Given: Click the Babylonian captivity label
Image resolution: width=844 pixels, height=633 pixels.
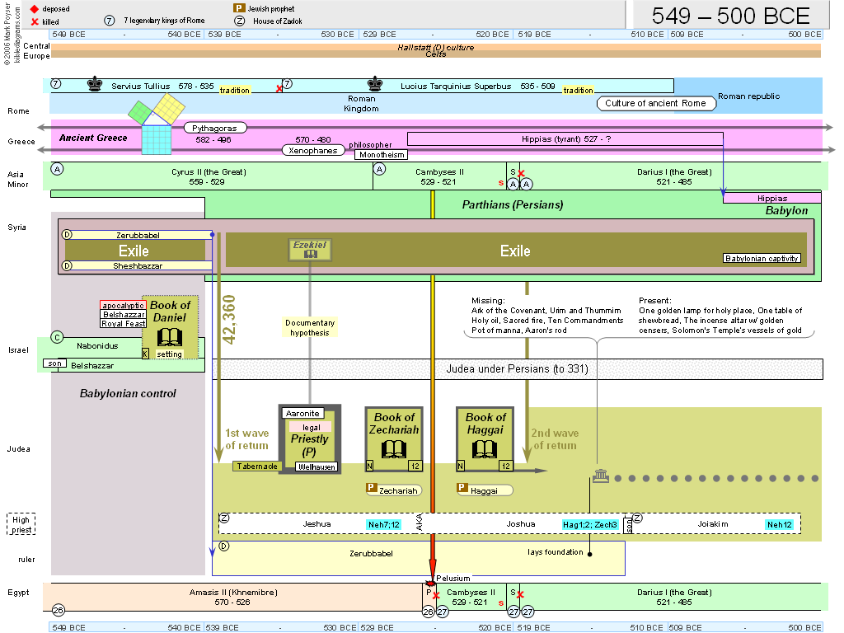Looking at the screenshot, I should [x=762, y=258].
